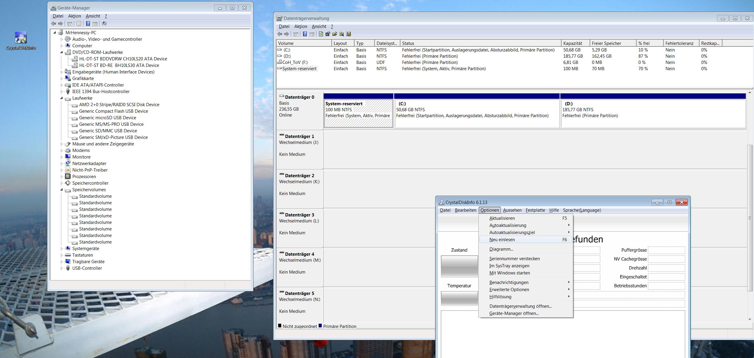Collapse the Laufwerke tree node
Image resolution: width=754 pixels, height=358 pixels.
[x=62, y=98]
